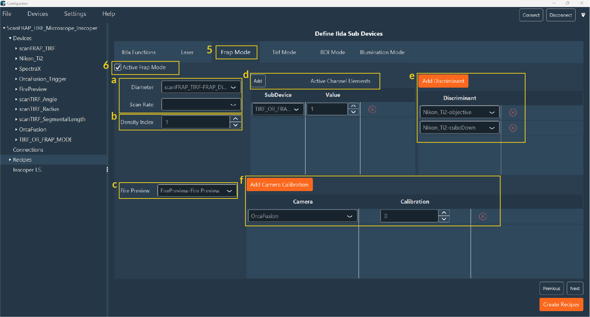Remove the TIRF_OR_FRA subdevice row
Viewport: 590px width, 317px height.
point(372,109)
